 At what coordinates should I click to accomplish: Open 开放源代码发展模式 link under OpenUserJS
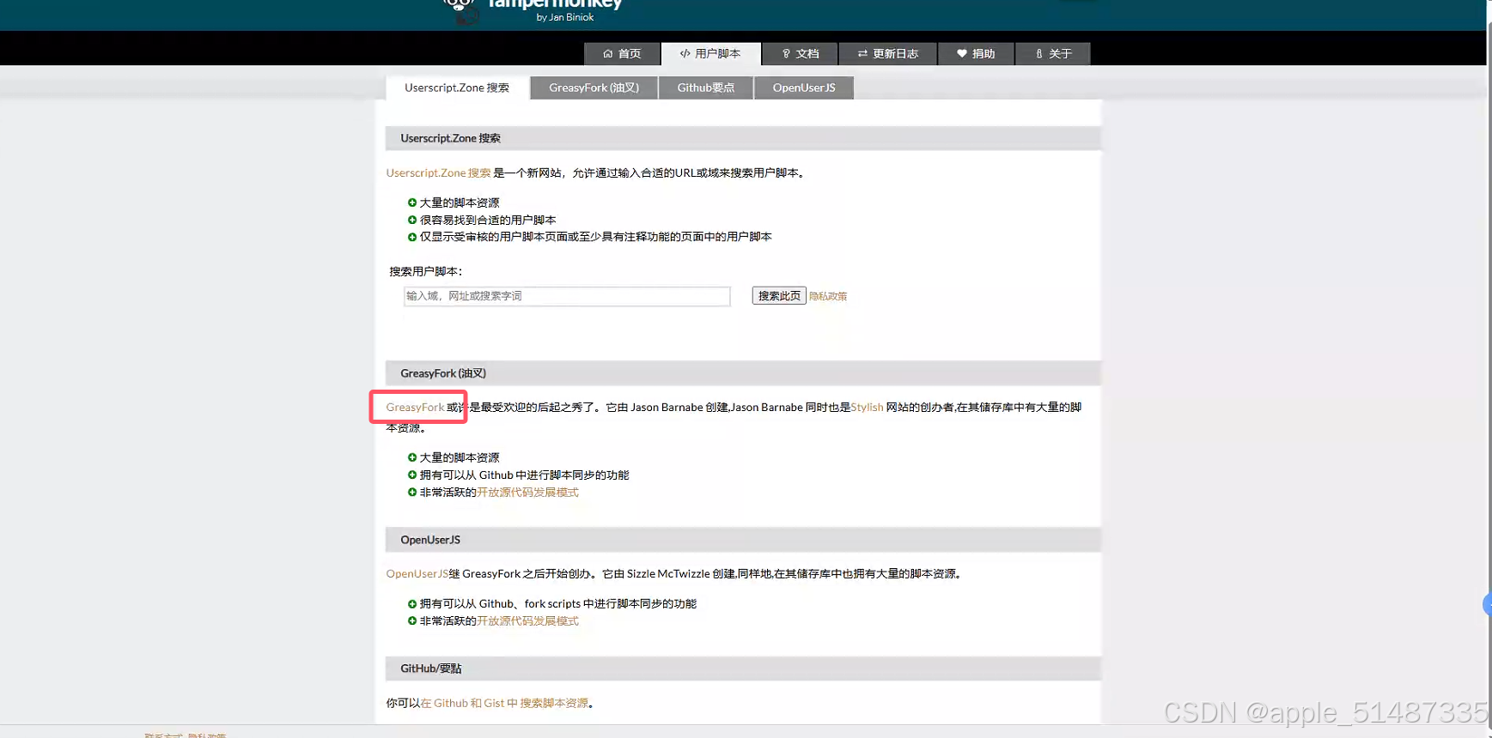coord(527,621)
